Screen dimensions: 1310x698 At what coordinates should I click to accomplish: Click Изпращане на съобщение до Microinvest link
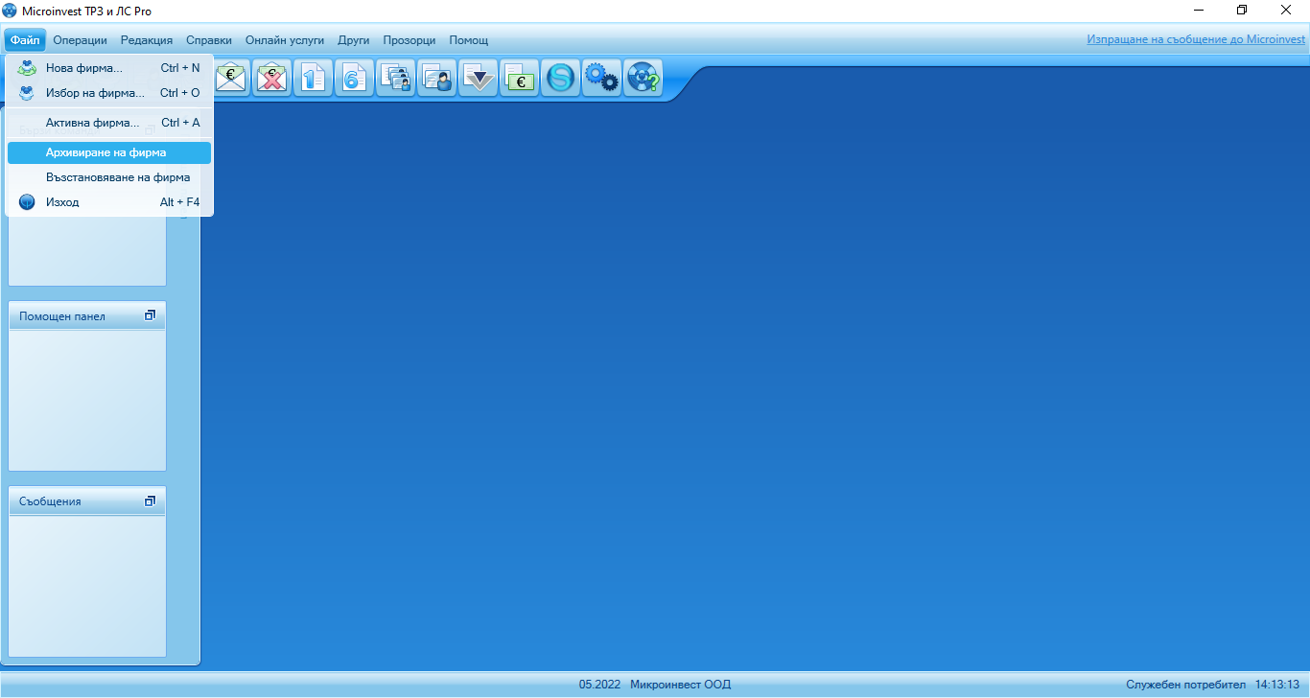pyautogui.click(x=1196, y=39)
